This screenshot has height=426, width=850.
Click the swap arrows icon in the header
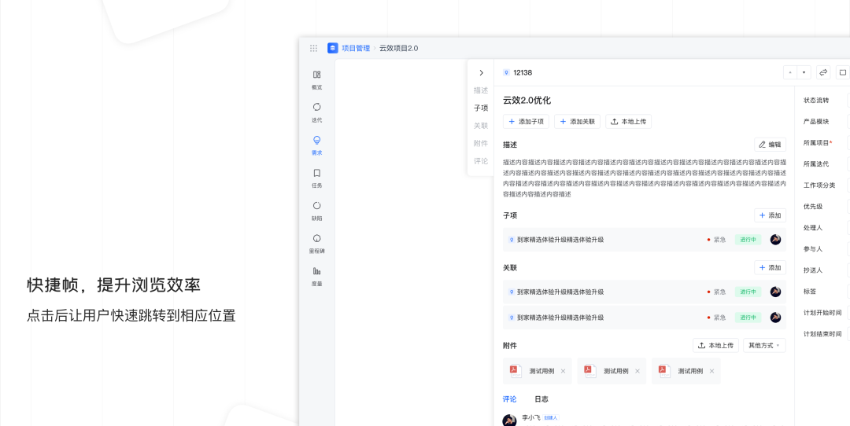pos(823,72)
